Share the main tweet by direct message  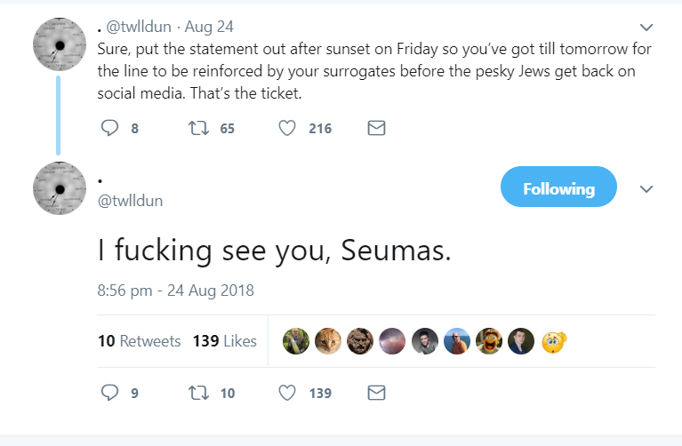pyautogui.click(x=376, y=392)
